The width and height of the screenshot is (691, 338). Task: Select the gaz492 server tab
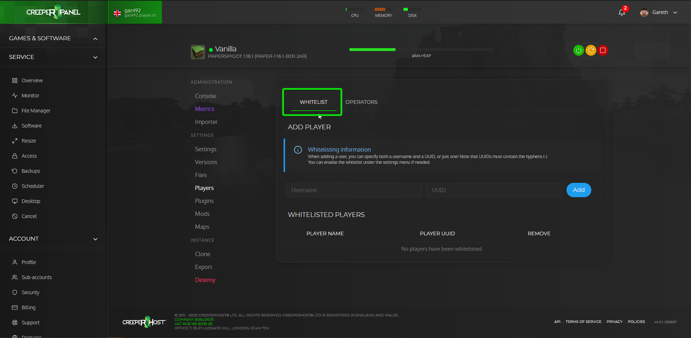[135, 12]
